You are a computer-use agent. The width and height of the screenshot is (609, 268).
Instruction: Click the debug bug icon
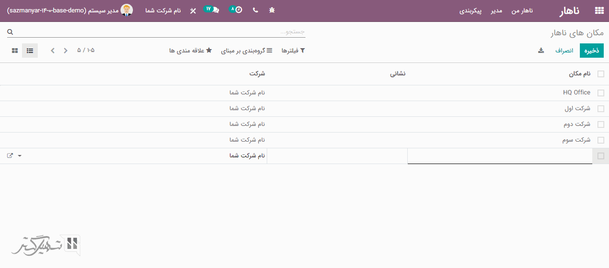point(272,10)
